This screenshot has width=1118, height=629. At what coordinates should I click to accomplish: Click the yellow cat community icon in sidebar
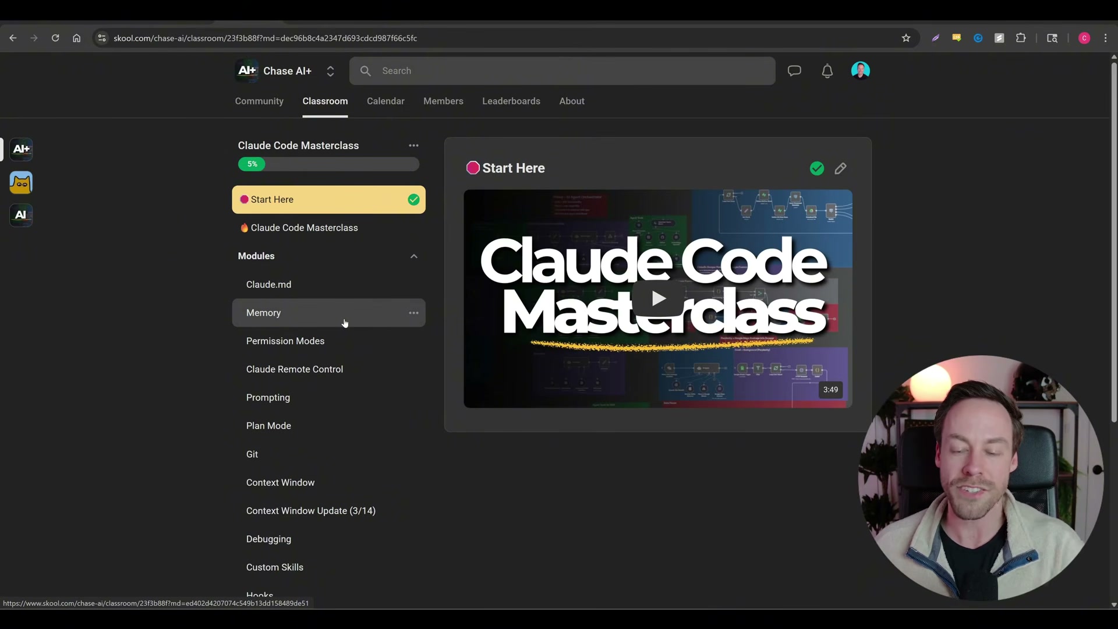point(21,182)
